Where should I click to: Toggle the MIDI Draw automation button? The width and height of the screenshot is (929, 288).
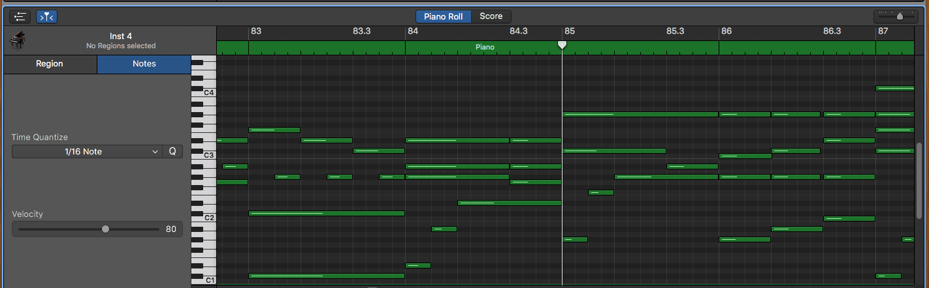(20, 16)
